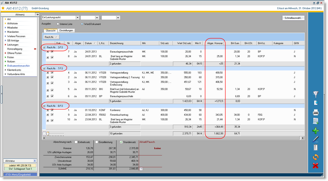Screen dimensions: 328x181
Task: Click the small button left of zoom slider
Action: pos(44,133)
